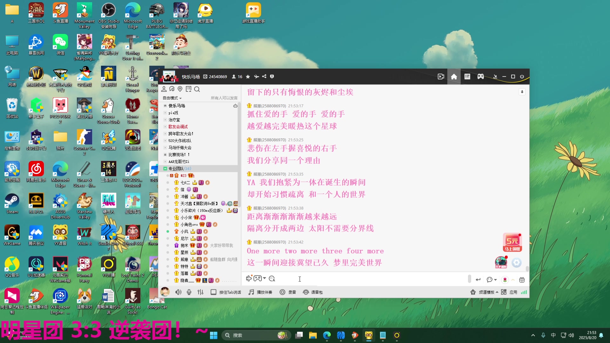This screenshot has height=343, width=610.
Task: Click the star favorite channel icon
Action: (x=248, y=77)
